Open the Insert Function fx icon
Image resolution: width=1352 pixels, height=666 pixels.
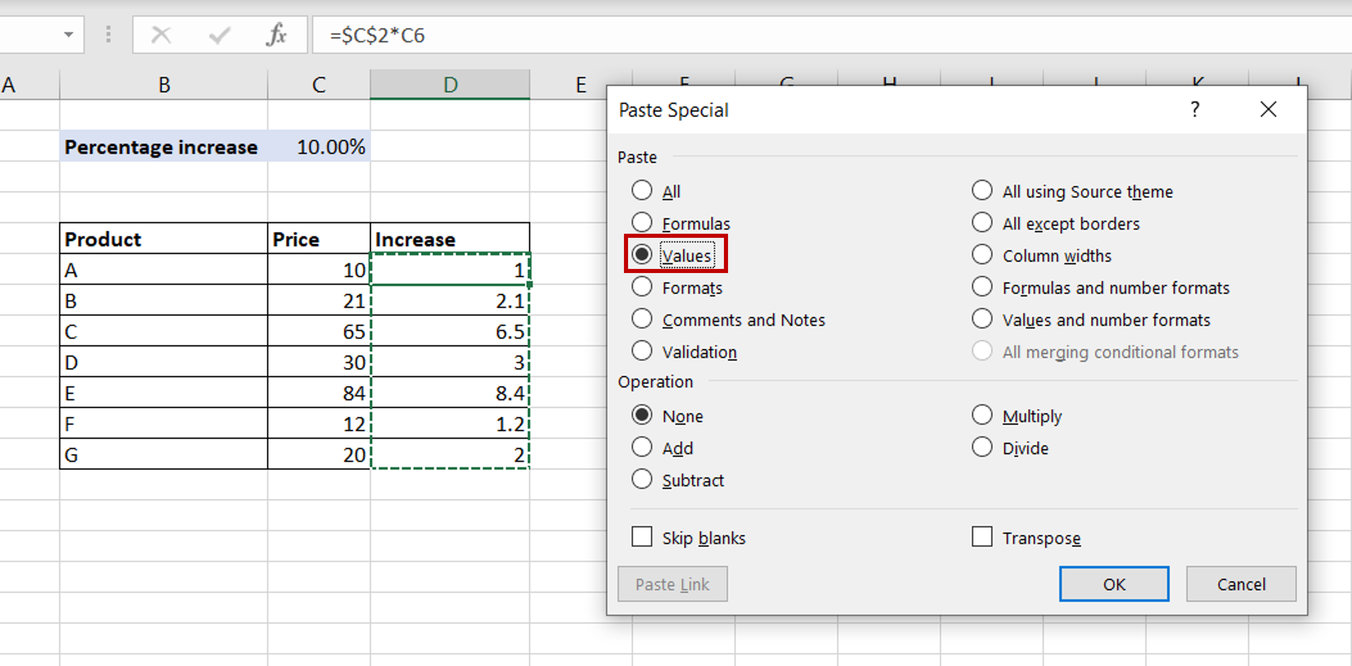pos(277,35)
